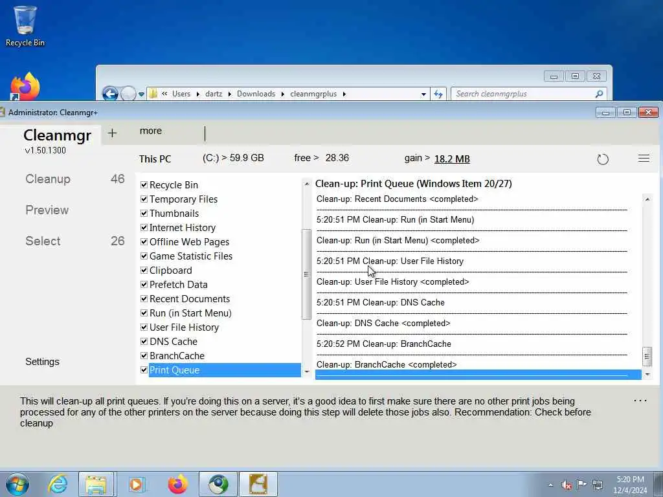
Task: Click the Cleanmgr title tab
Action: point(57,135)
